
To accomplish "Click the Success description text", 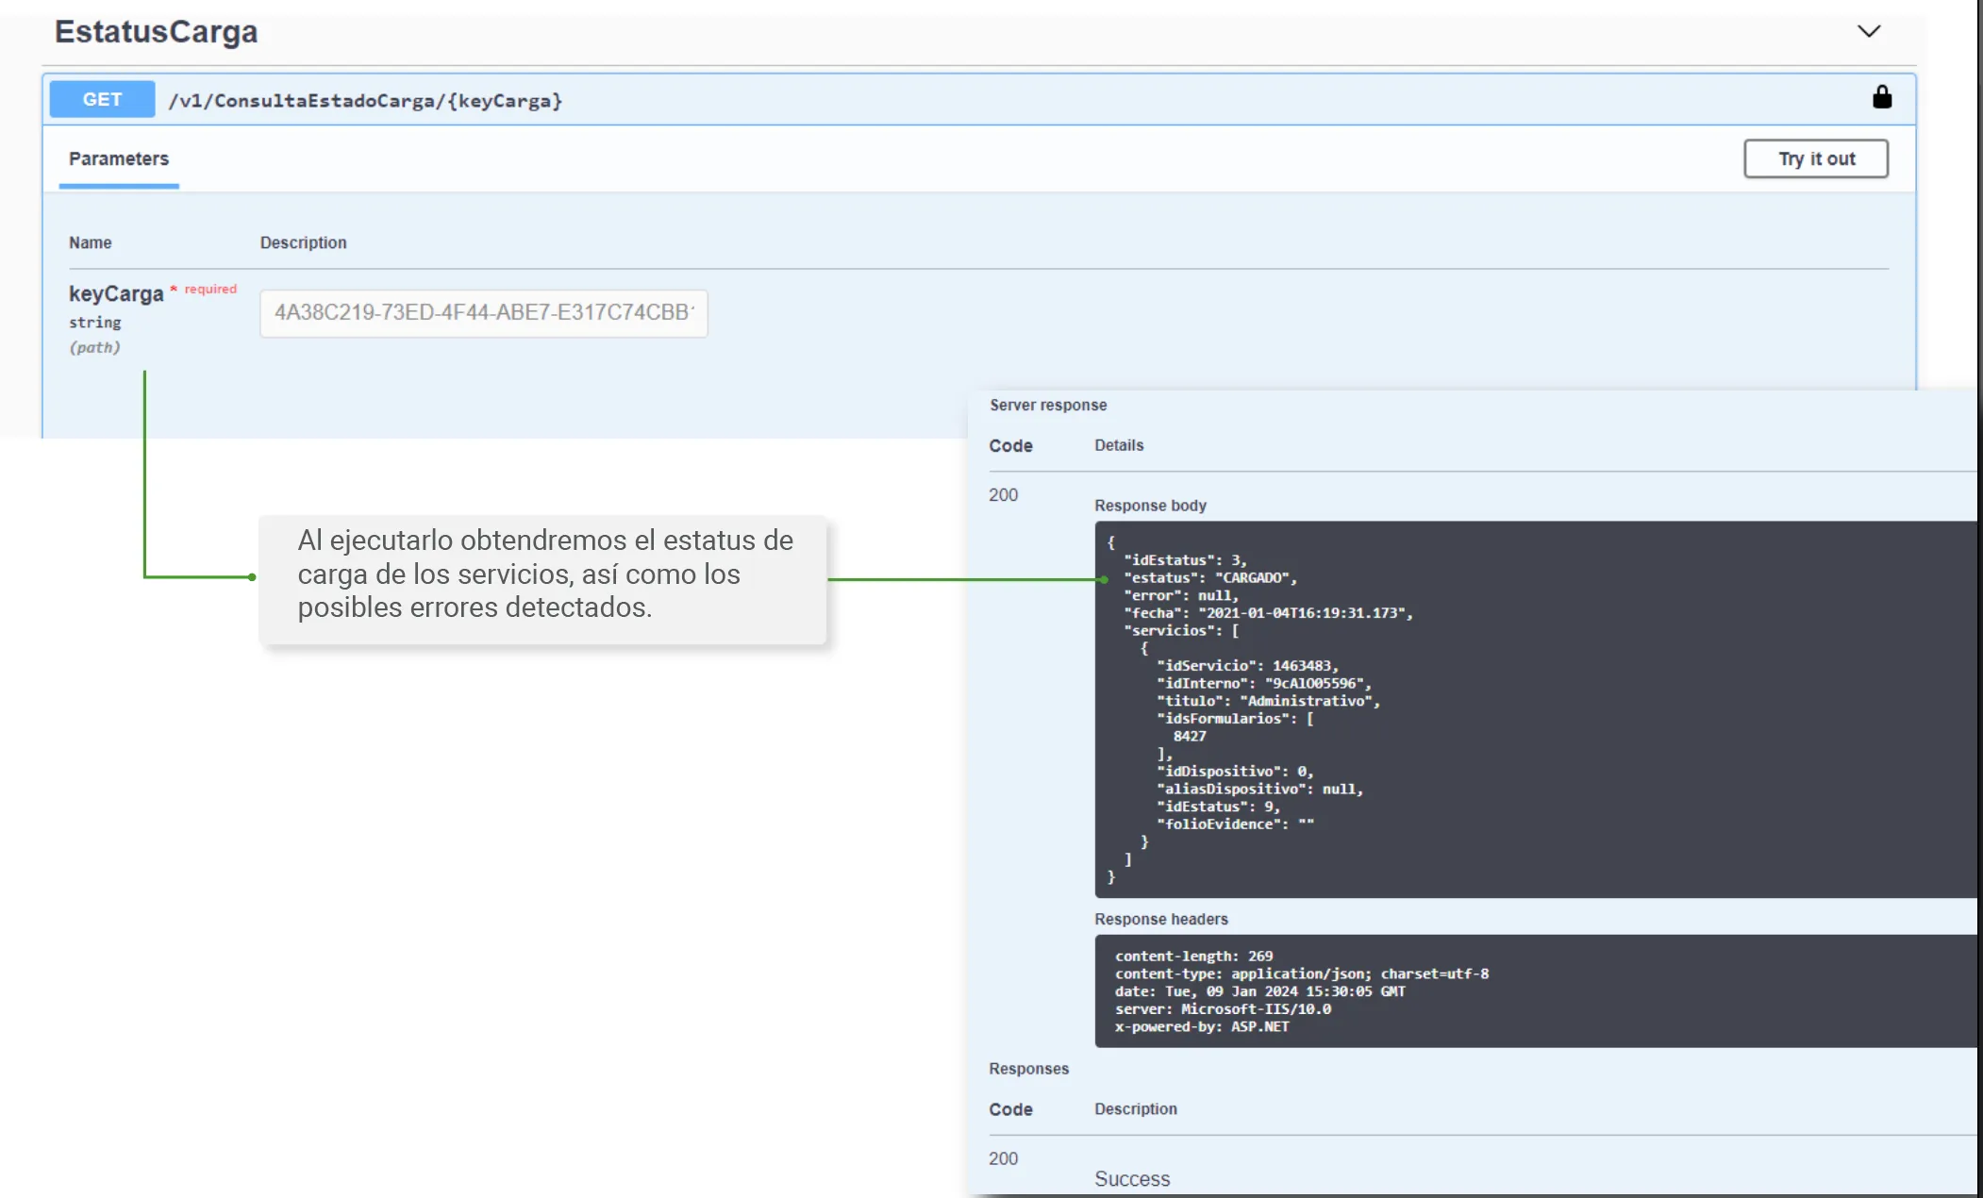I will point(1132,1178).
